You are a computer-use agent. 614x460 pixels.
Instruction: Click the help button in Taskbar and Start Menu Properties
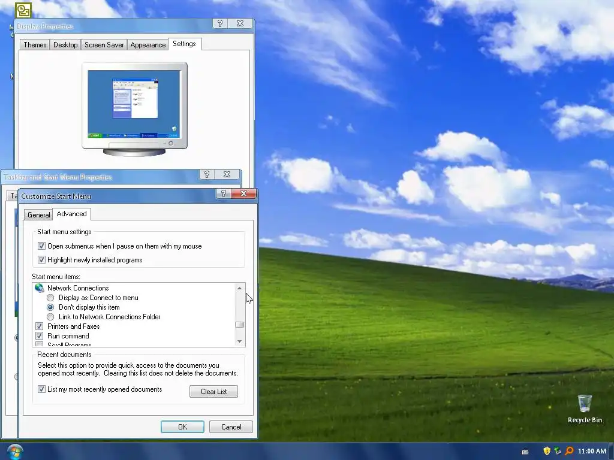pyautogui.click(x=207, y=174)
